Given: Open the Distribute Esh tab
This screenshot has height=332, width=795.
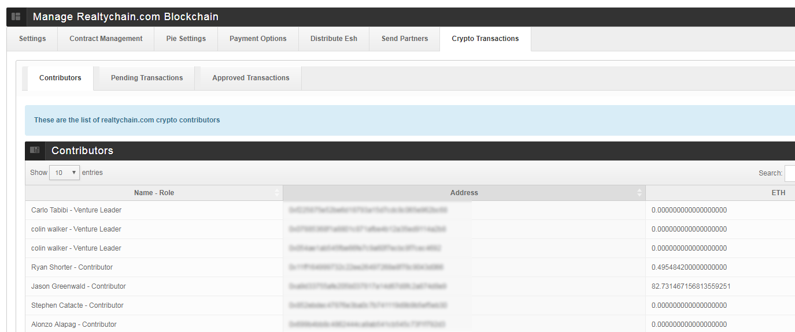Looking at the screenshot, I should point(334,39).
